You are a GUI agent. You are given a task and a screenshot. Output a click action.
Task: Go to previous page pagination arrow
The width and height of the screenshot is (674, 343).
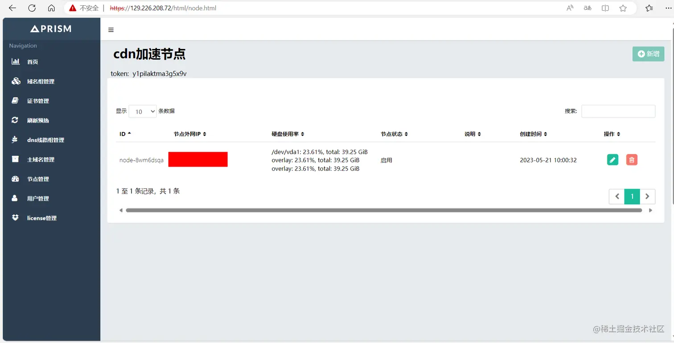(x=617, y=196)
